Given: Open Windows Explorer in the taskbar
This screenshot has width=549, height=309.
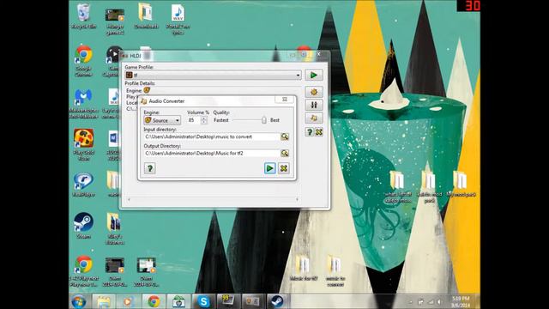Looking at the screenshot, I should tap(104, 301).
